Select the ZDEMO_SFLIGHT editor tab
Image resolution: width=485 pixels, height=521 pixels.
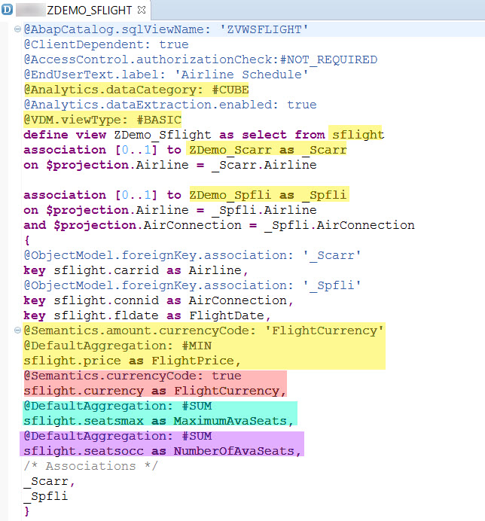coord(75,10)
